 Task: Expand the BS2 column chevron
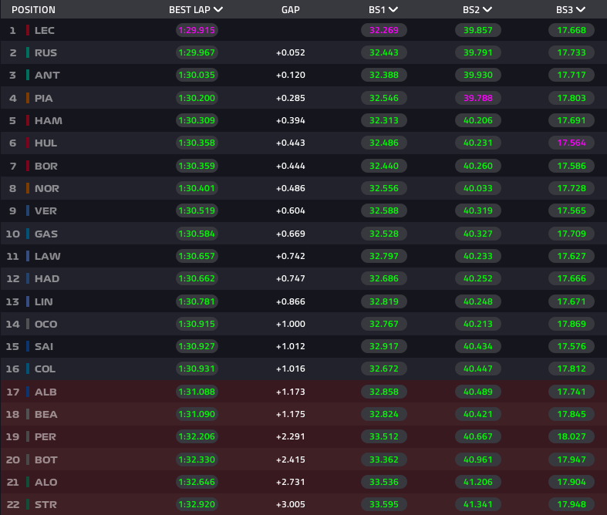487,10
